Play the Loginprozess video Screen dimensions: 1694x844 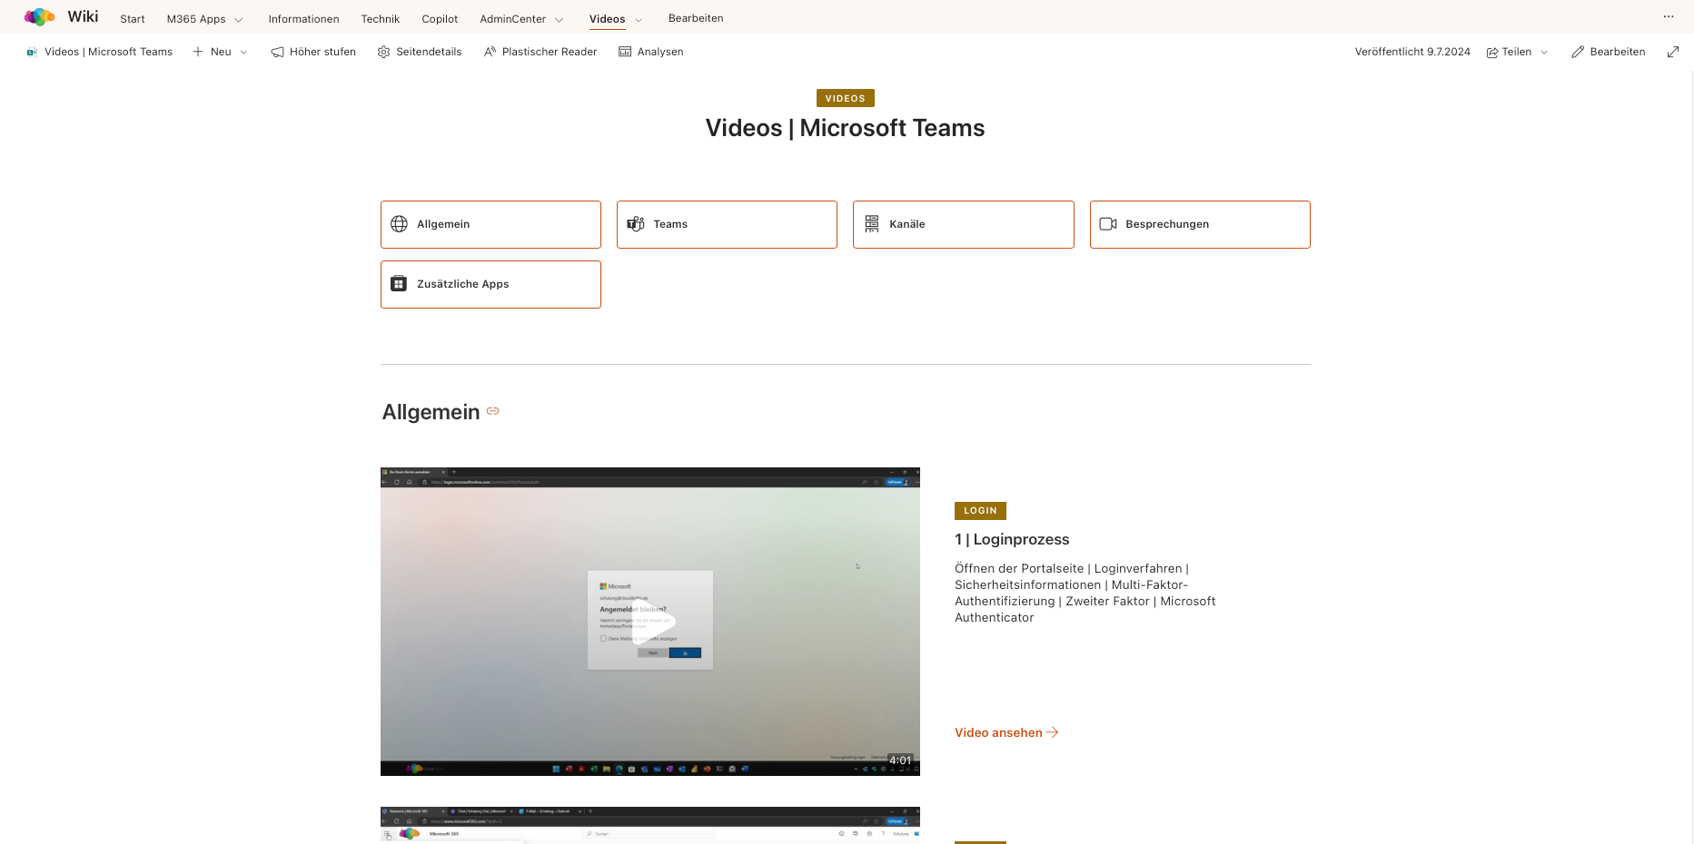[650, 622]
